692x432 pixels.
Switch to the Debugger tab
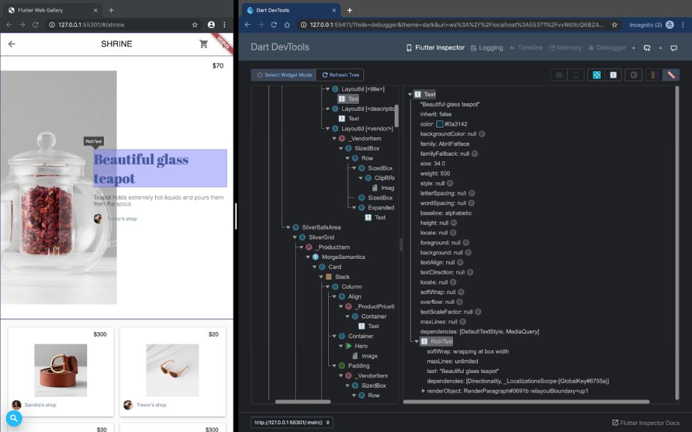[x=607, y=47]
